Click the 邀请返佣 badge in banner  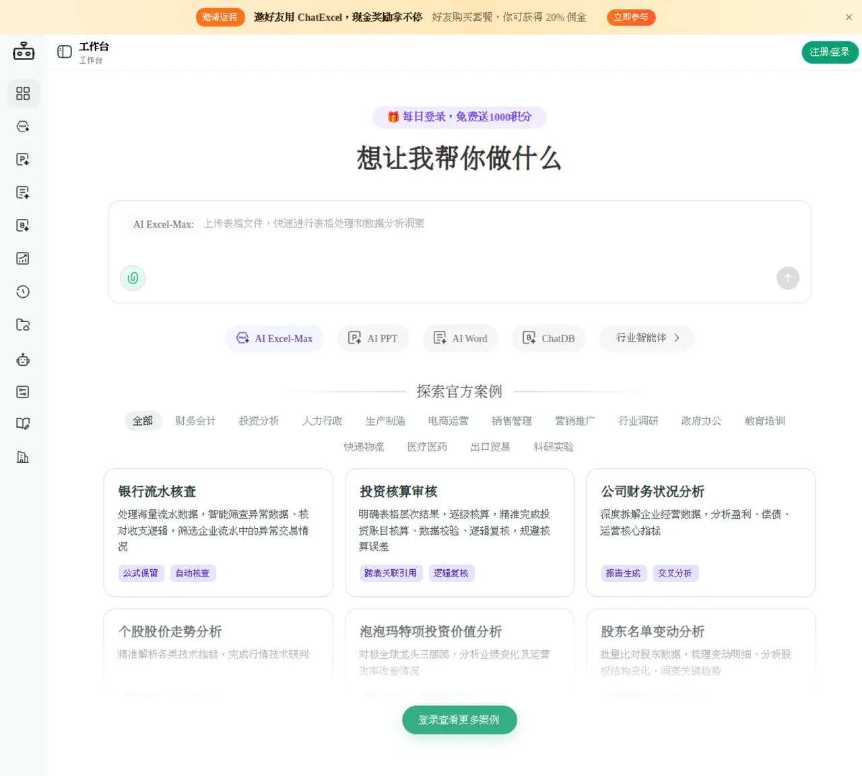pos(220,18)
